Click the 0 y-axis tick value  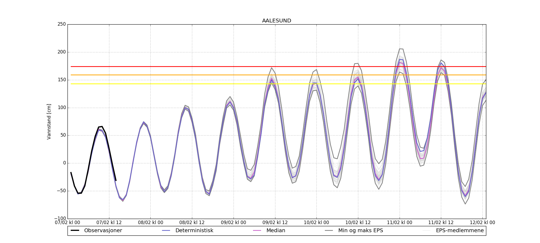pos(64,163)
